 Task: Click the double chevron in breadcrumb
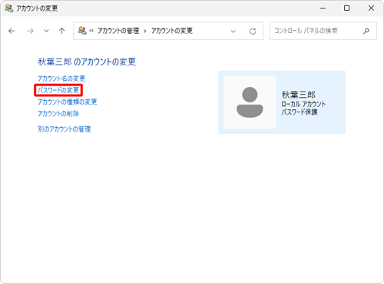point(91,31)
